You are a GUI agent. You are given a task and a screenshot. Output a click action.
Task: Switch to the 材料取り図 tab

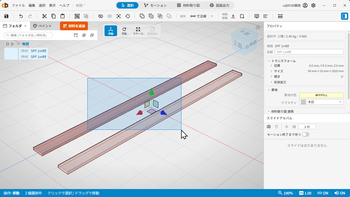point(188,5)
